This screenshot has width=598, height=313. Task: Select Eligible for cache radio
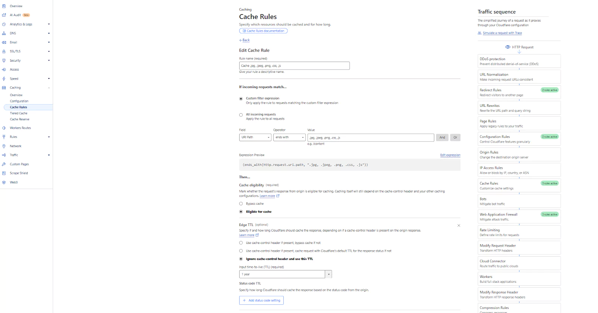point(241,211)
